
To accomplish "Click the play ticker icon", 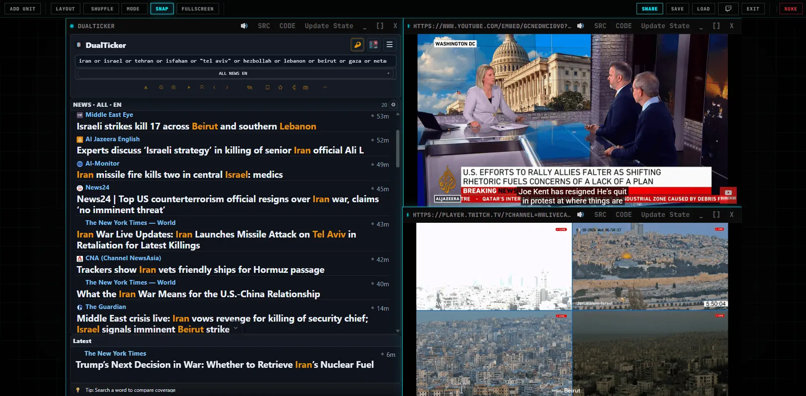I will point(189,87).
